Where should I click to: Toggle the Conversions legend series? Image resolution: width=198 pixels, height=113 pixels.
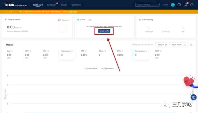coord(91,68)
